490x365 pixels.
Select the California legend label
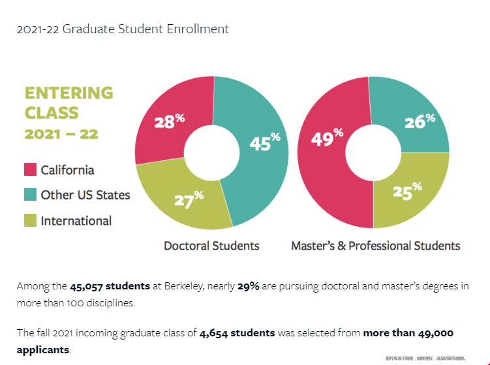tap(67, 170)
